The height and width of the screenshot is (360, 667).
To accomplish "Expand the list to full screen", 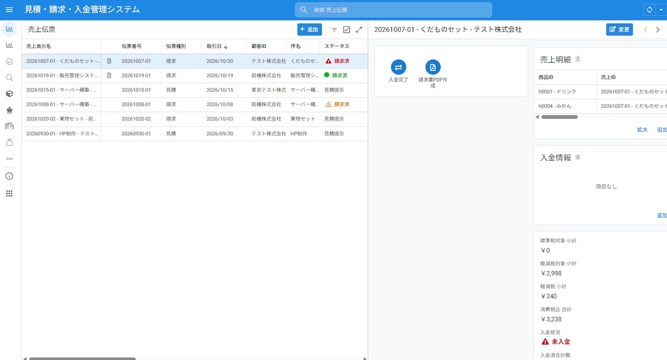I will pyautogui.click(x=359, y=29).
